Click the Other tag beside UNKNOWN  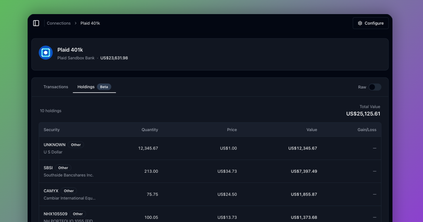[x=76, y=145]
